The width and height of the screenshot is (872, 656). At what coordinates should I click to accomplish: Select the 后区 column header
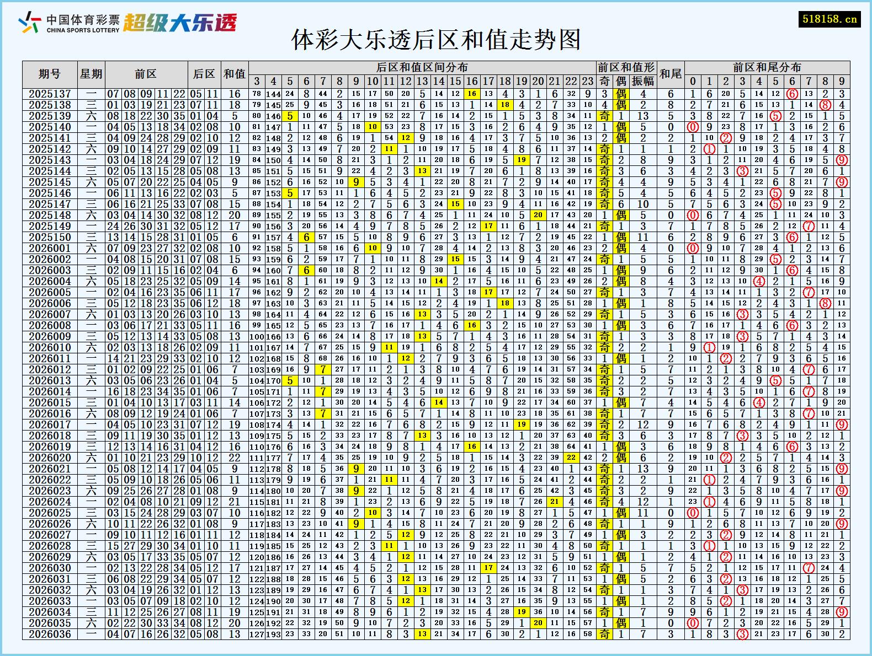click(x=204, y=74)
